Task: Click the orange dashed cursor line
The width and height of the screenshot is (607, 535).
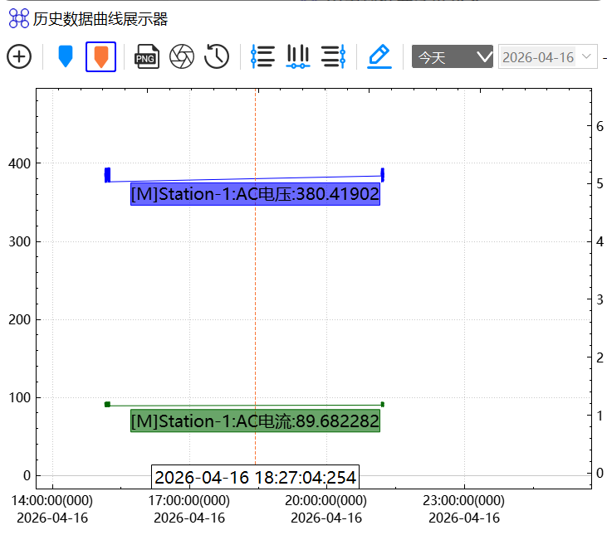Action: point(255,309)
